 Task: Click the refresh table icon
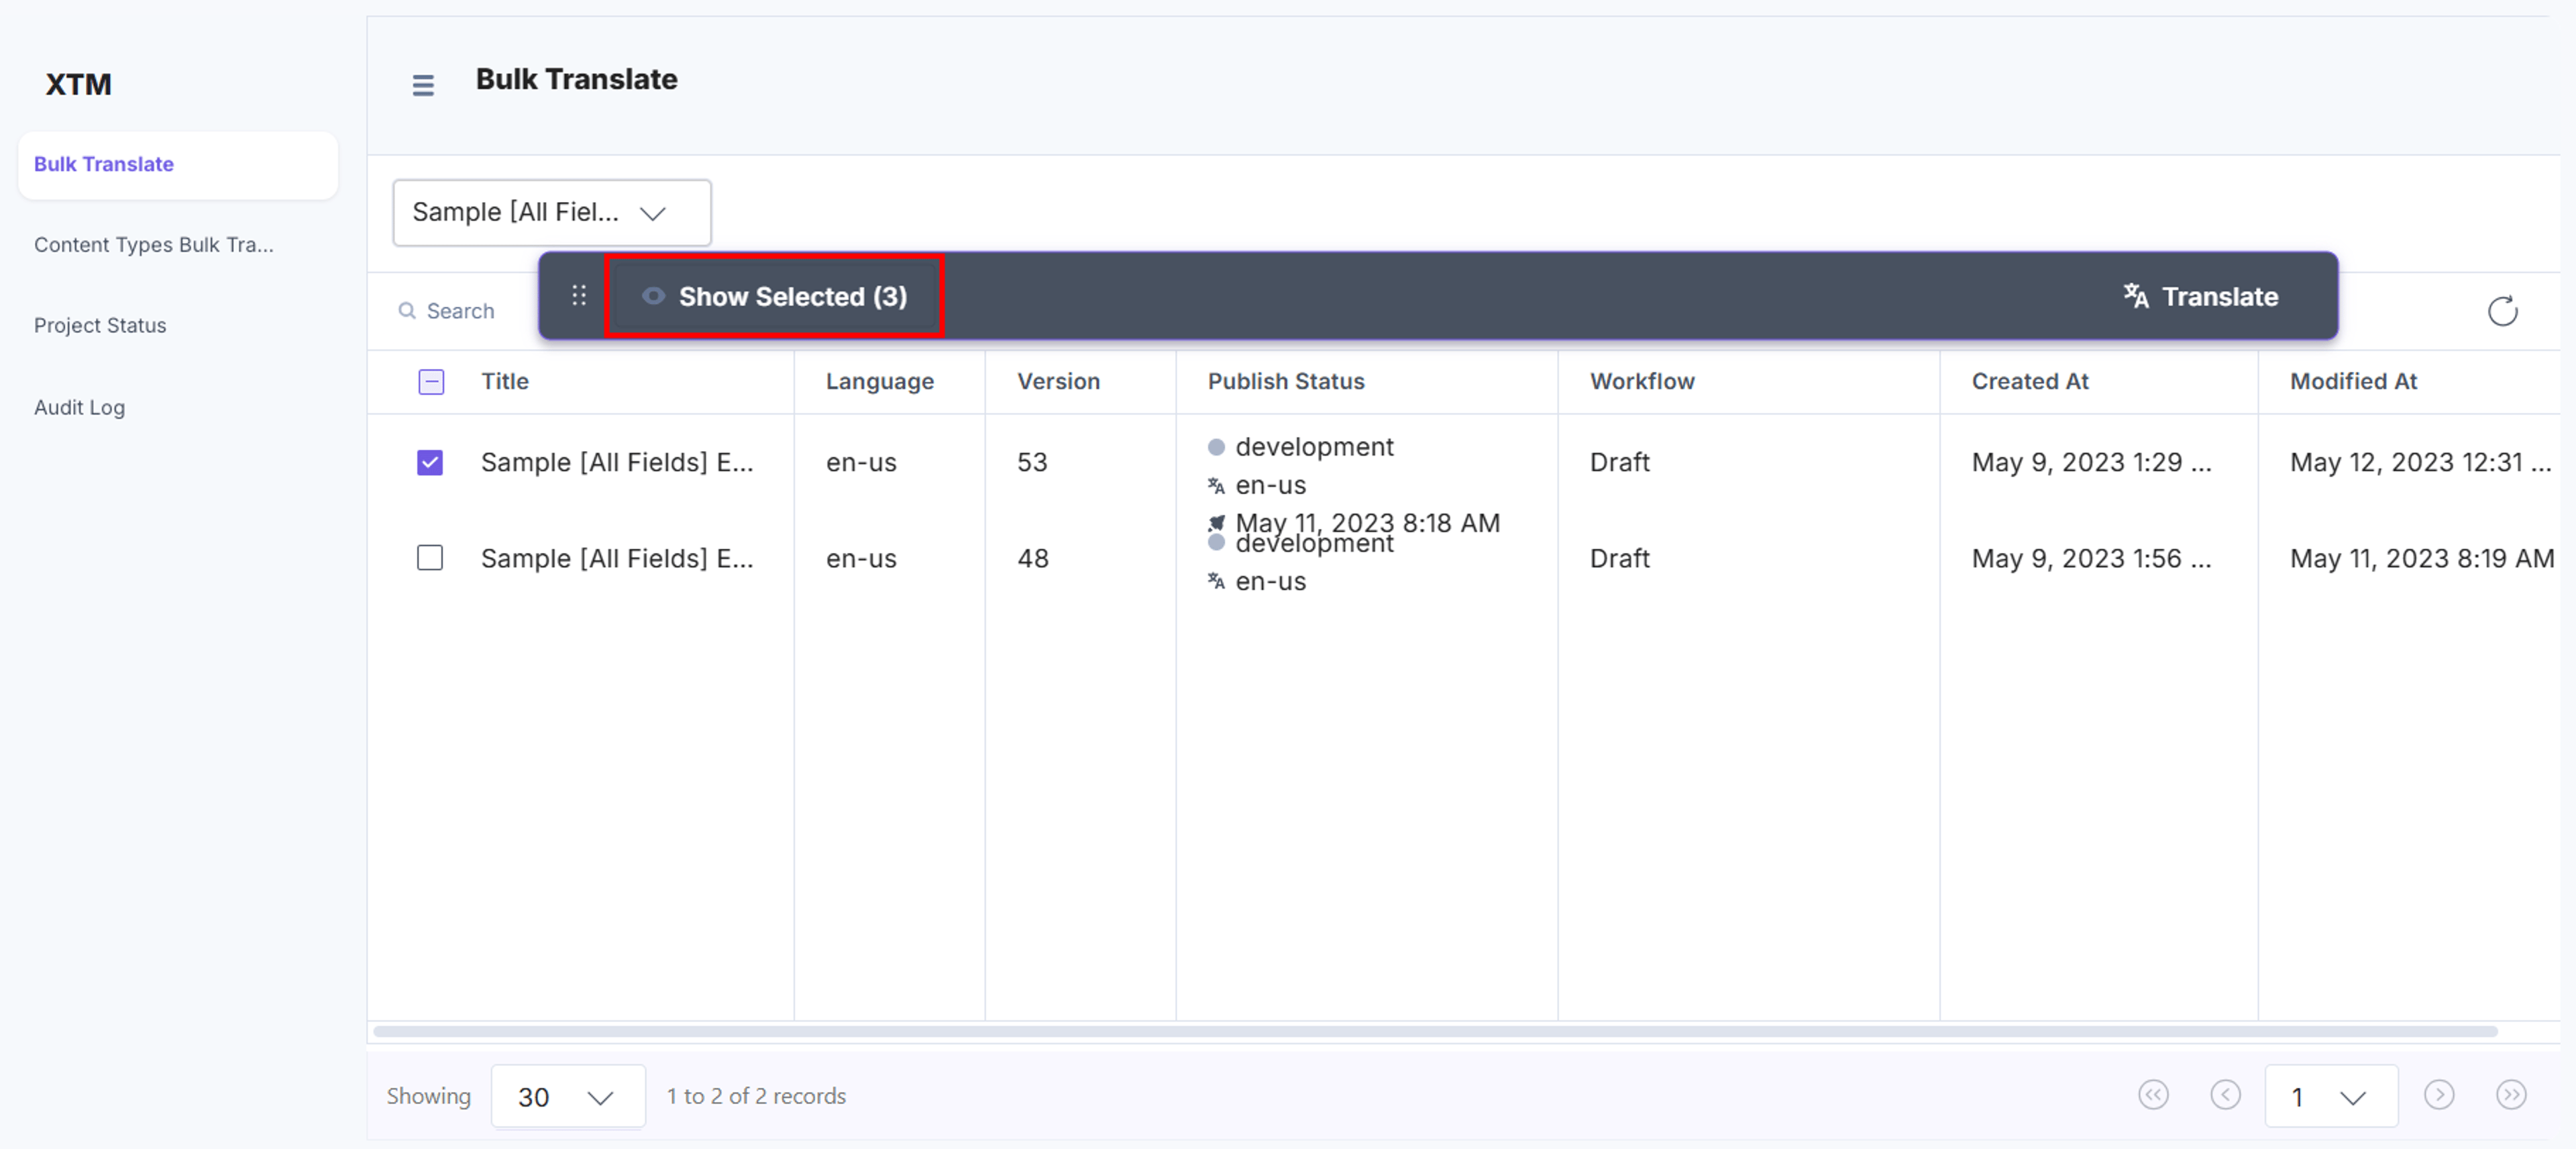[2502, 311]
